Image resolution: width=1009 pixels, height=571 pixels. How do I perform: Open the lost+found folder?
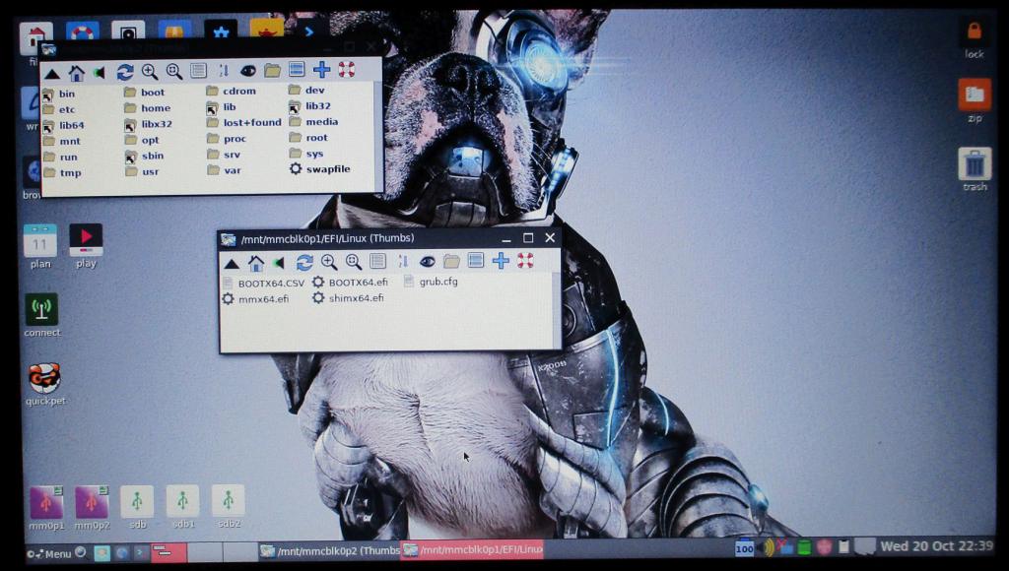[x=244, y=122]
